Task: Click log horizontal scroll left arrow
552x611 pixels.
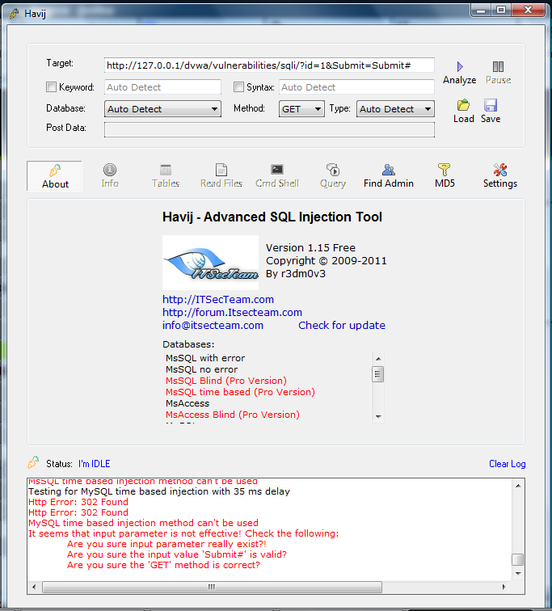Action: pyautogui.click(x=34, y=587)
